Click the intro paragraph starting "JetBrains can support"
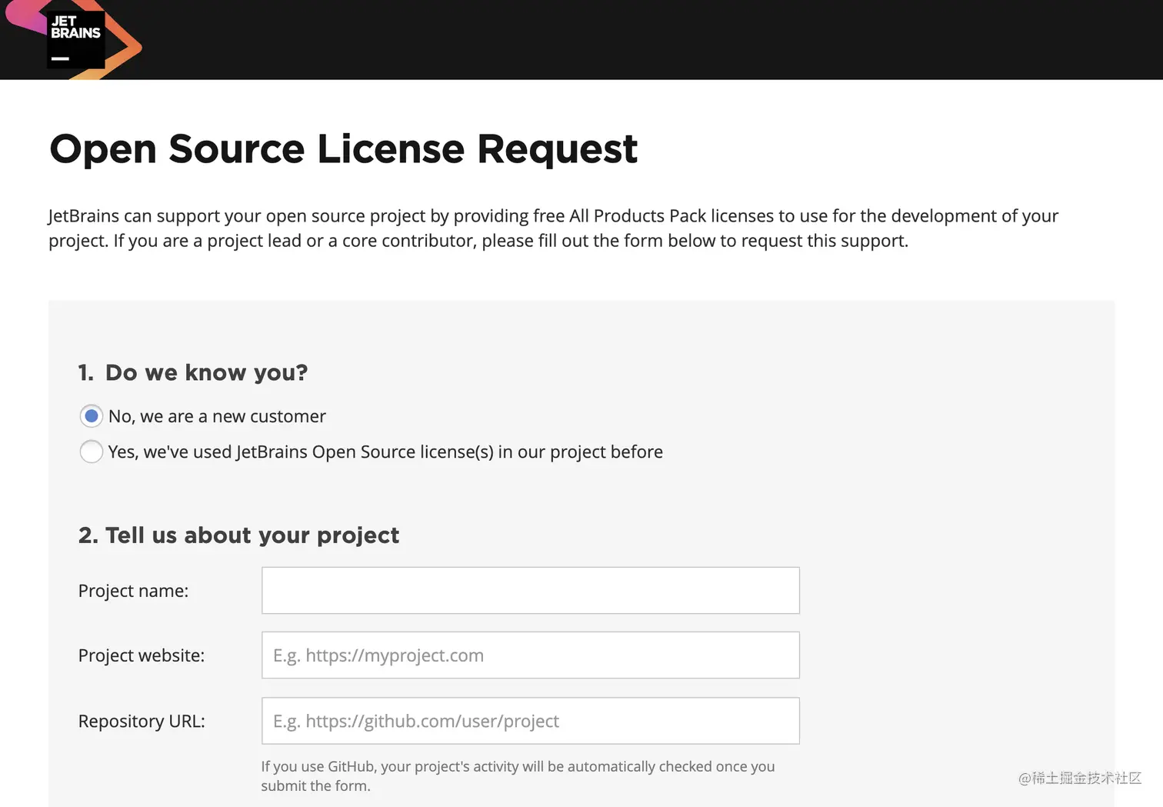The height and width of the screenshot is (807, 1163). click(x=553, y=228)
